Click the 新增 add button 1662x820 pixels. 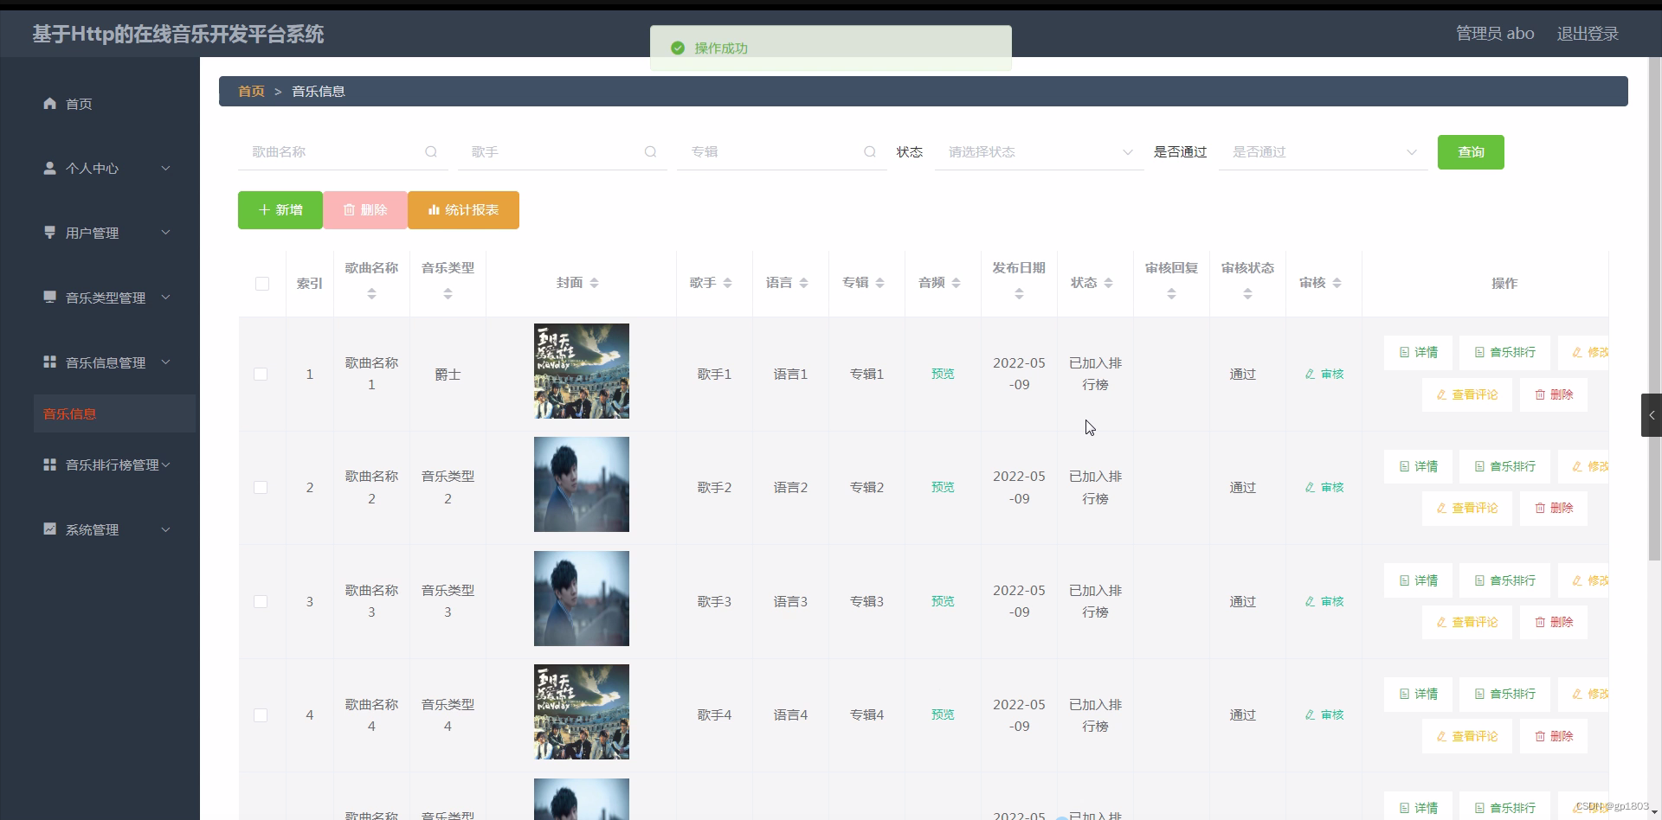(x=280, y=210)
